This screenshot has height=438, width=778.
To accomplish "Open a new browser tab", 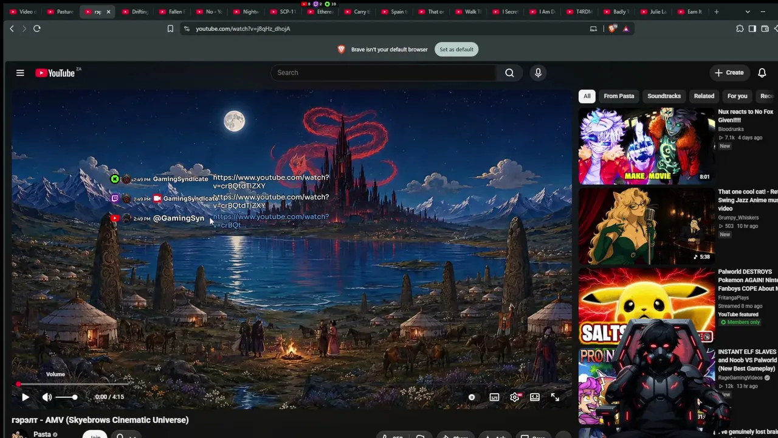I will pos(717,12).
